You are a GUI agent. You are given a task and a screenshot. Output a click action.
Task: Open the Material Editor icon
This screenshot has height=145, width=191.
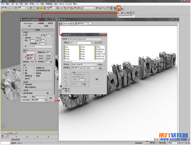pyautogui.click(x=115, y=8)
